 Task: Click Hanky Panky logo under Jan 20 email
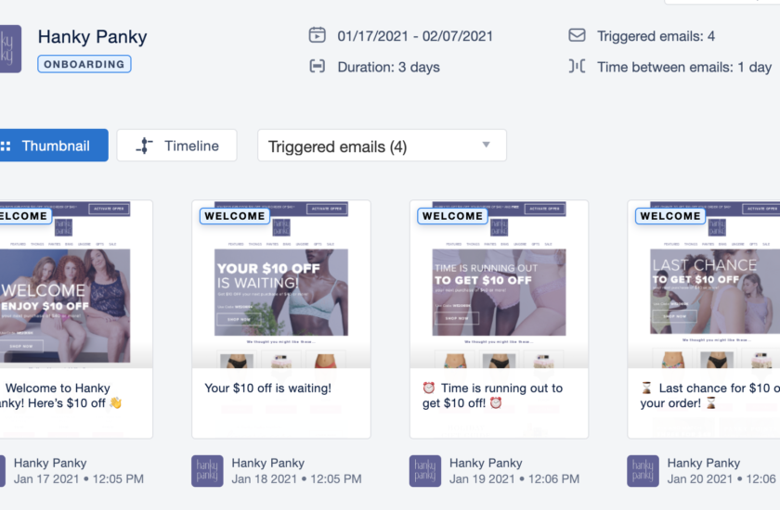click(643, 471)
